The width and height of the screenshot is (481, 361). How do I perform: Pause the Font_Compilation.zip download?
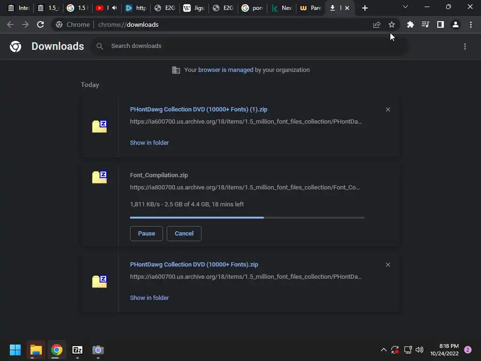147,234
